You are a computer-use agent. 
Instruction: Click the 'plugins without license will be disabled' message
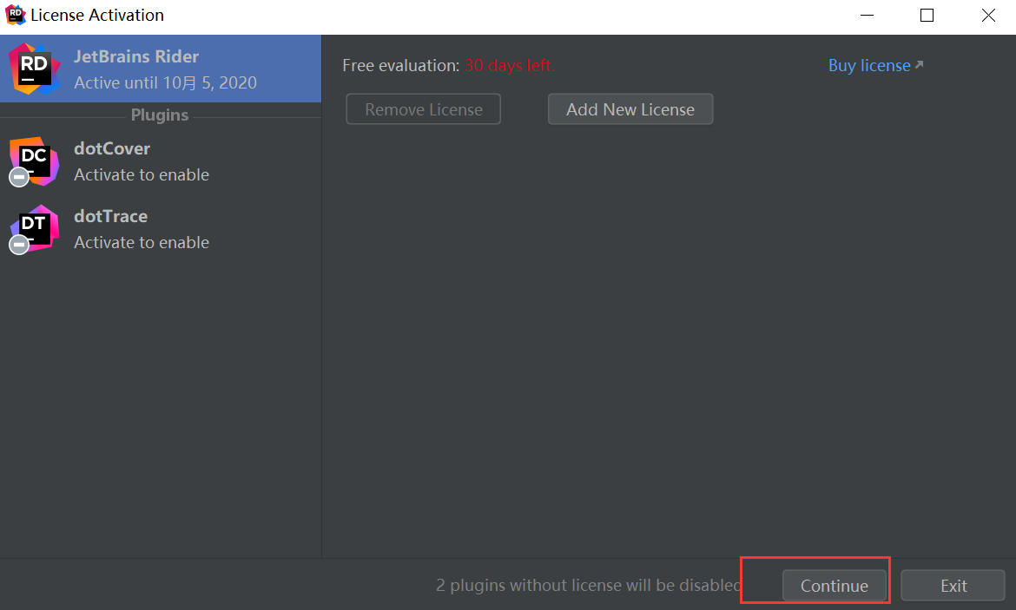pos(589,586)
